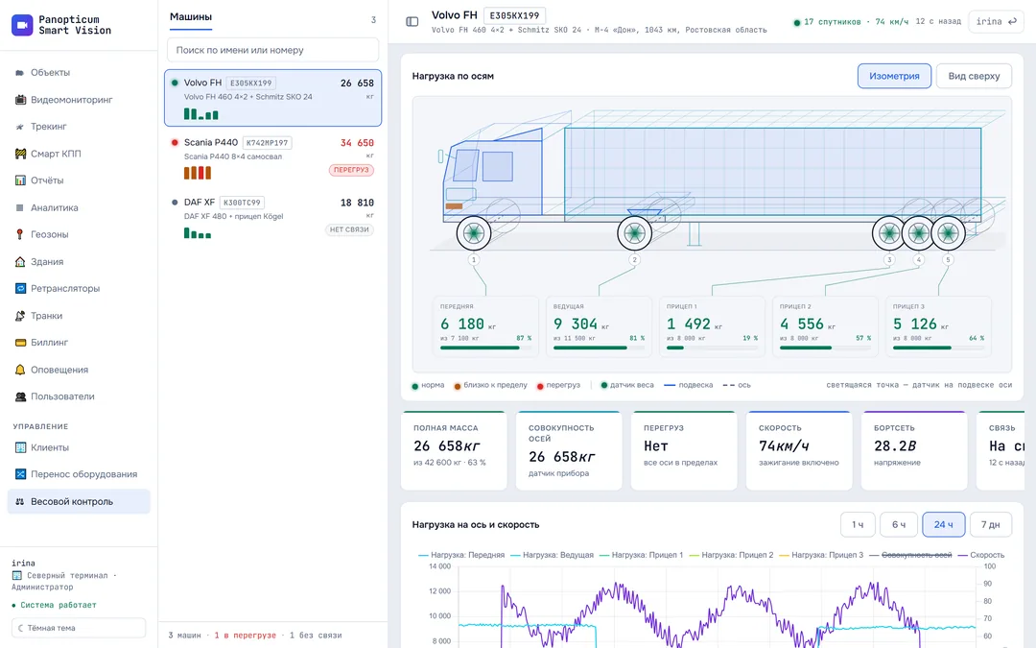1036x648 pixels.
Task: Switch chart range to 1 ч
Action: 858,524
